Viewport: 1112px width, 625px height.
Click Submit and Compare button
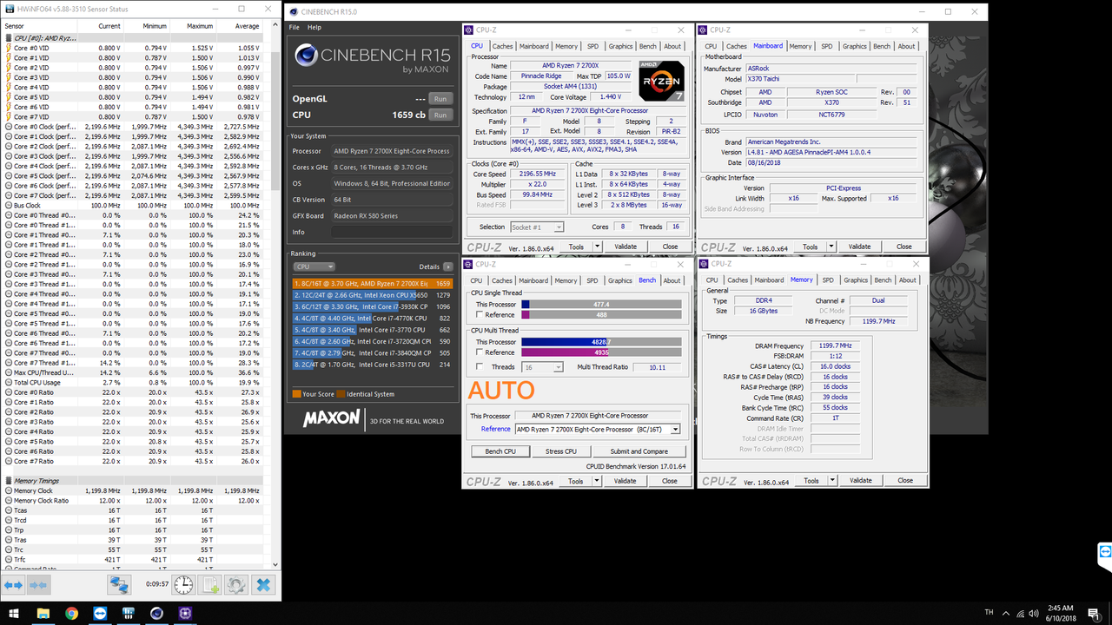click(639, 451)
